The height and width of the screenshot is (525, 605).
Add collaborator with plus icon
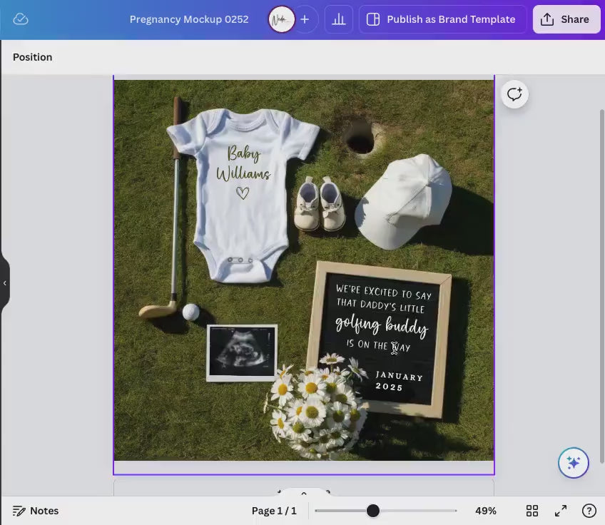(305, 19)
